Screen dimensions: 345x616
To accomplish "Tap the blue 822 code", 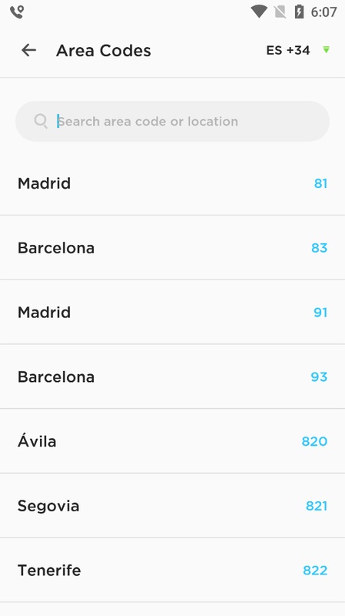I will 315,570.
